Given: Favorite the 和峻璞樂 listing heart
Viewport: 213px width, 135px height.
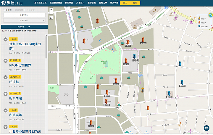Looking at the screenshot, I should [5, 110].
